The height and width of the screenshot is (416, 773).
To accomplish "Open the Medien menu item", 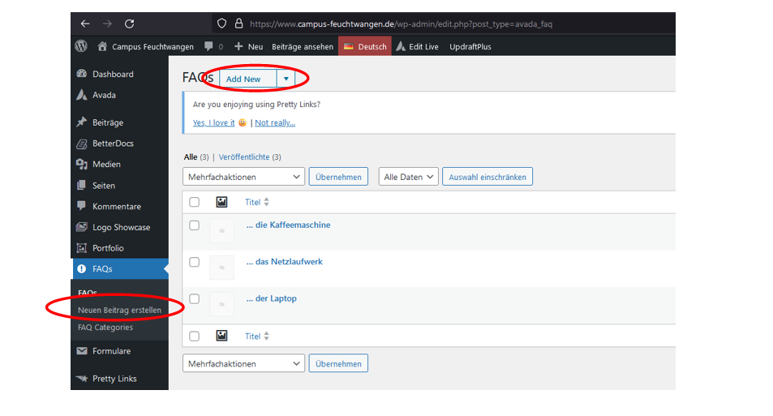I will [106, 164].
